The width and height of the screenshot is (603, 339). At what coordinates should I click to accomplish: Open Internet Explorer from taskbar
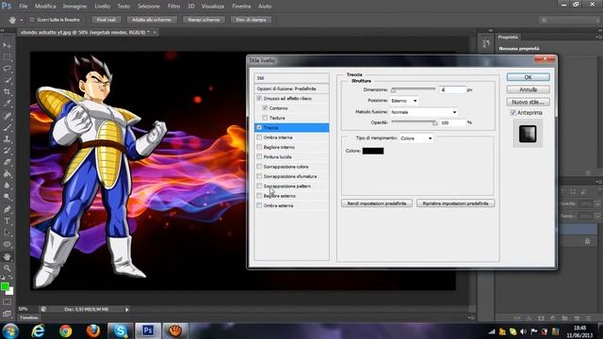pos(38,331)
